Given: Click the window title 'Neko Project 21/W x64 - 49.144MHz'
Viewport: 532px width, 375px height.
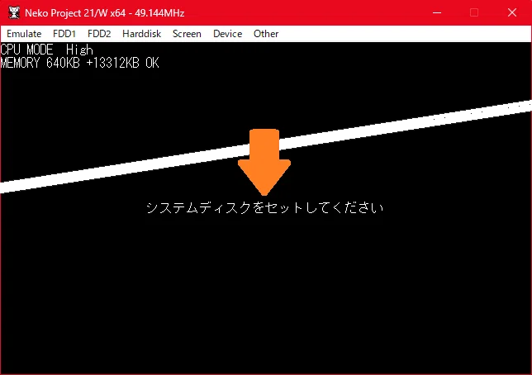Looking at the screenshot, I should (x=104, y=13).
